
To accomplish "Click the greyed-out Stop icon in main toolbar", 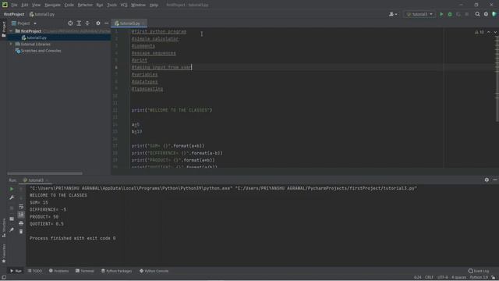I will point(467,14).
